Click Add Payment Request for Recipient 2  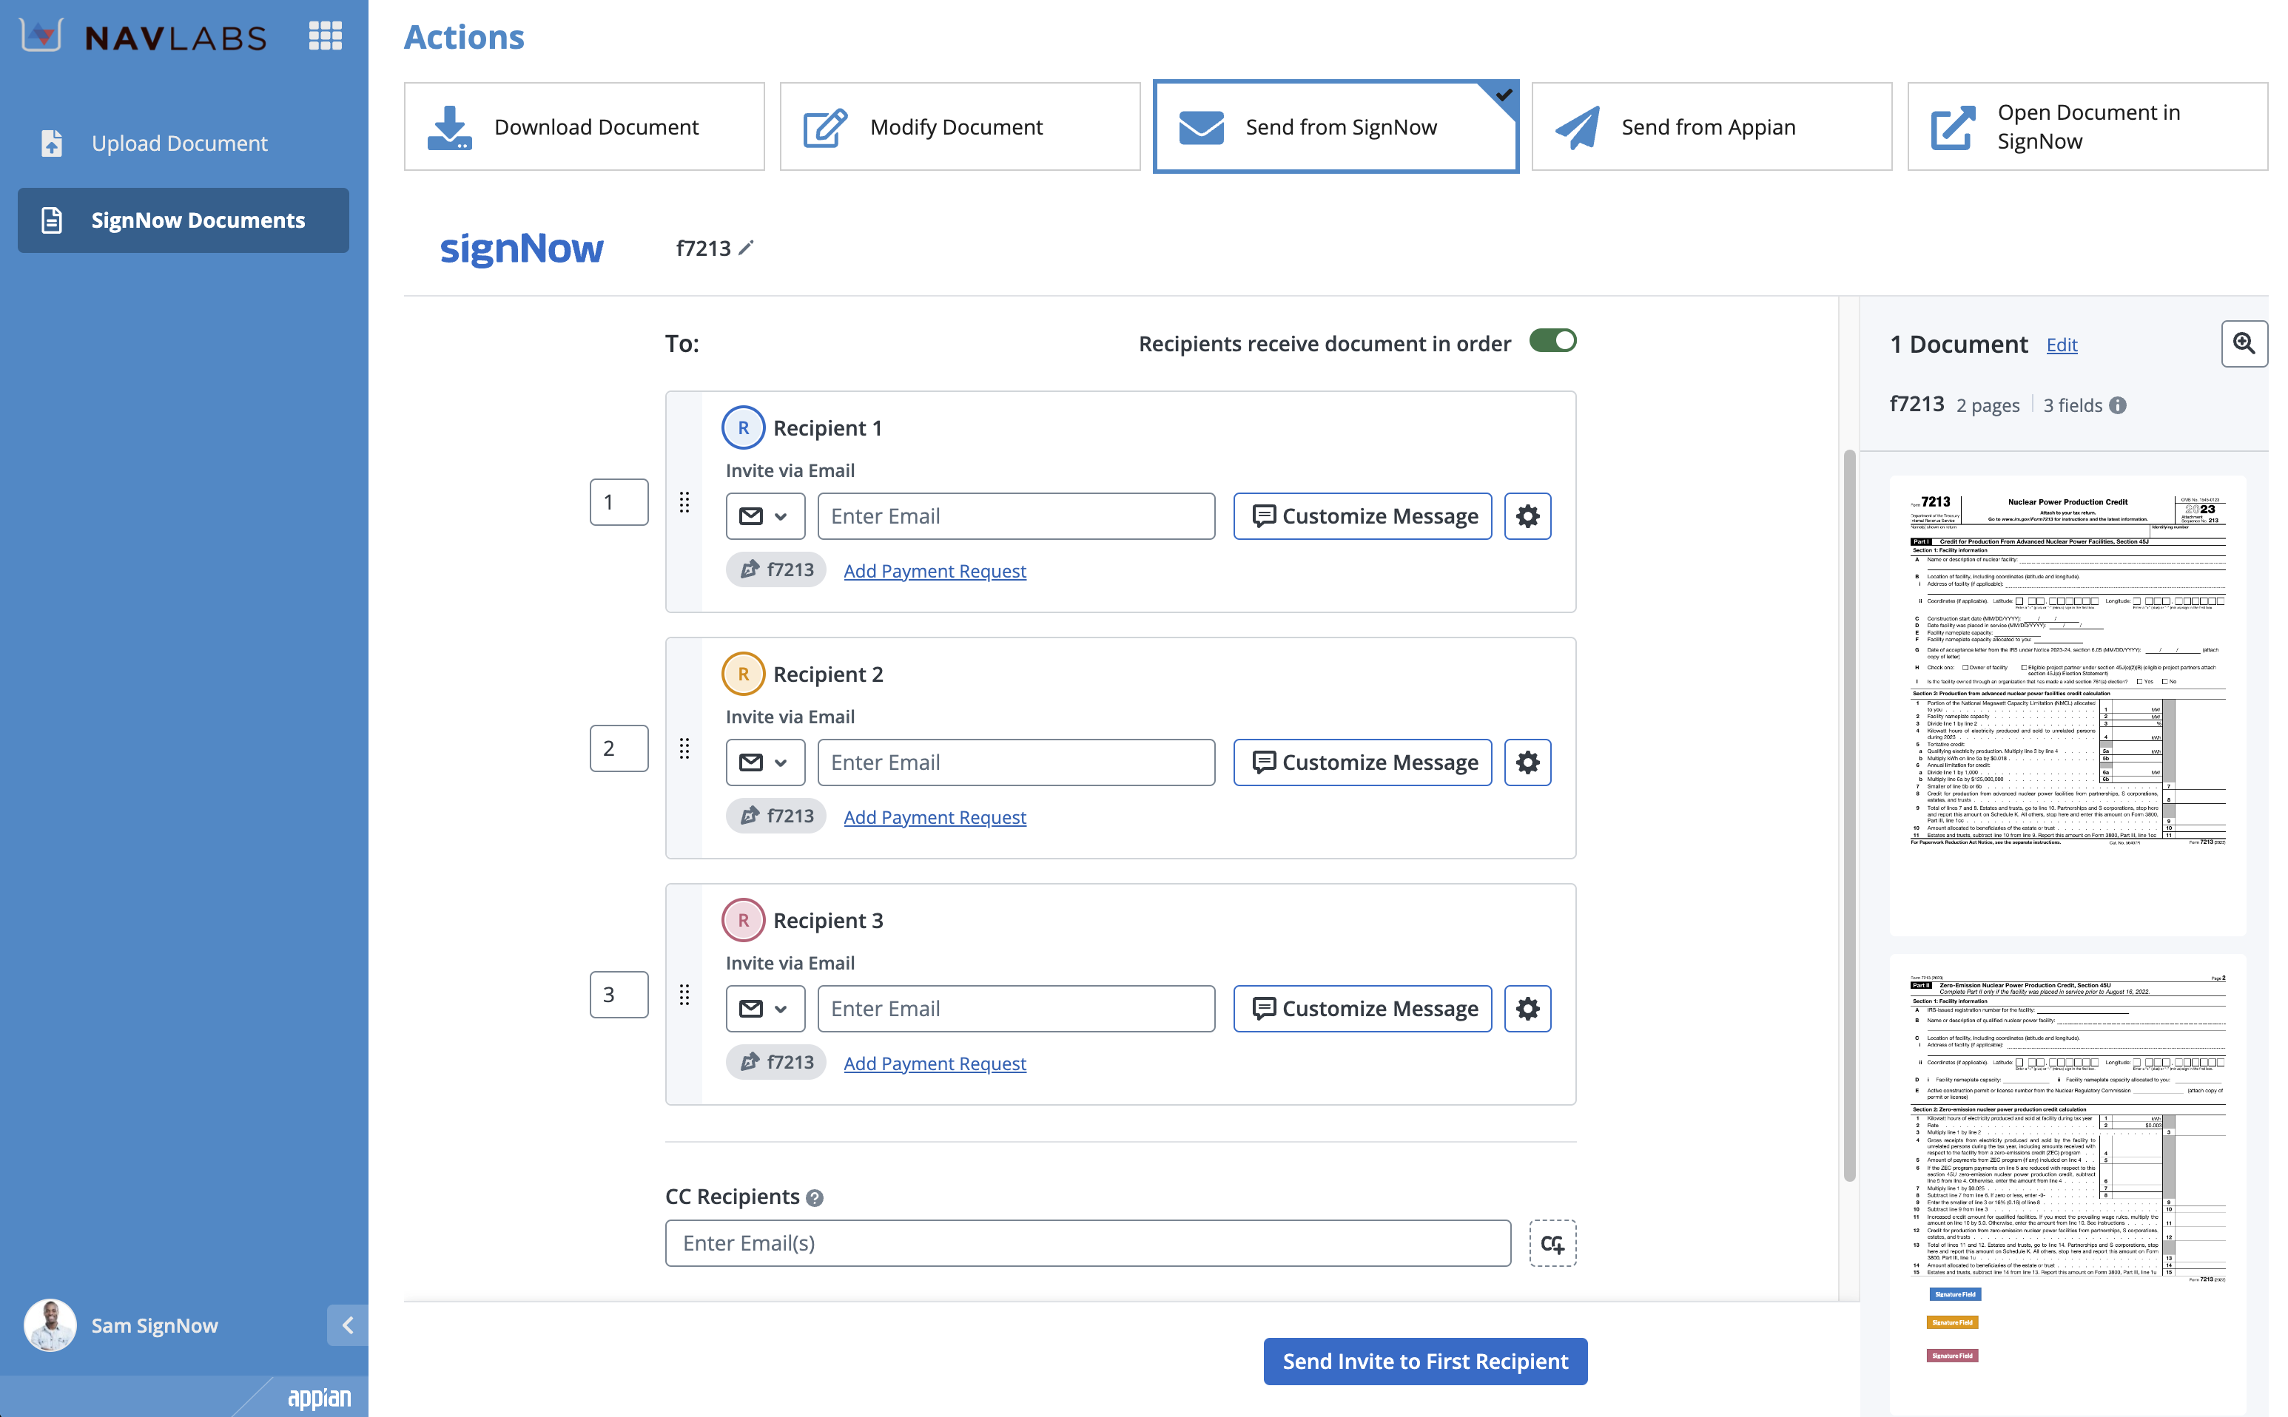[x=934, y=816]
